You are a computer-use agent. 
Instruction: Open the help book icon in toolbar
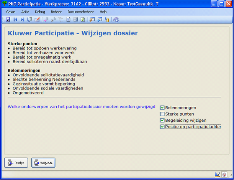click(x=116, y=20)
